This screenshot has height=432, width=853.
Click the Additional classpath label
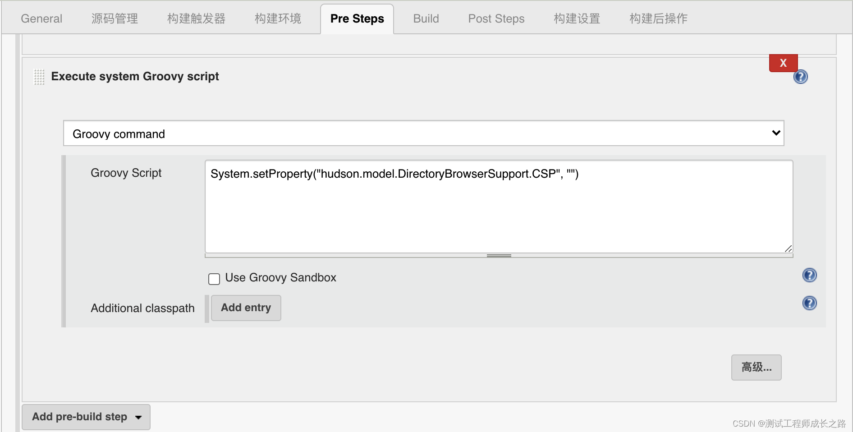143,308
